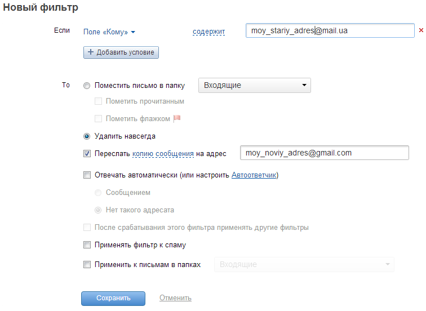The height and width of the screenshot is (311, 426).
Task: Click «Добавить условие» button
Action: tap(121, 52)
